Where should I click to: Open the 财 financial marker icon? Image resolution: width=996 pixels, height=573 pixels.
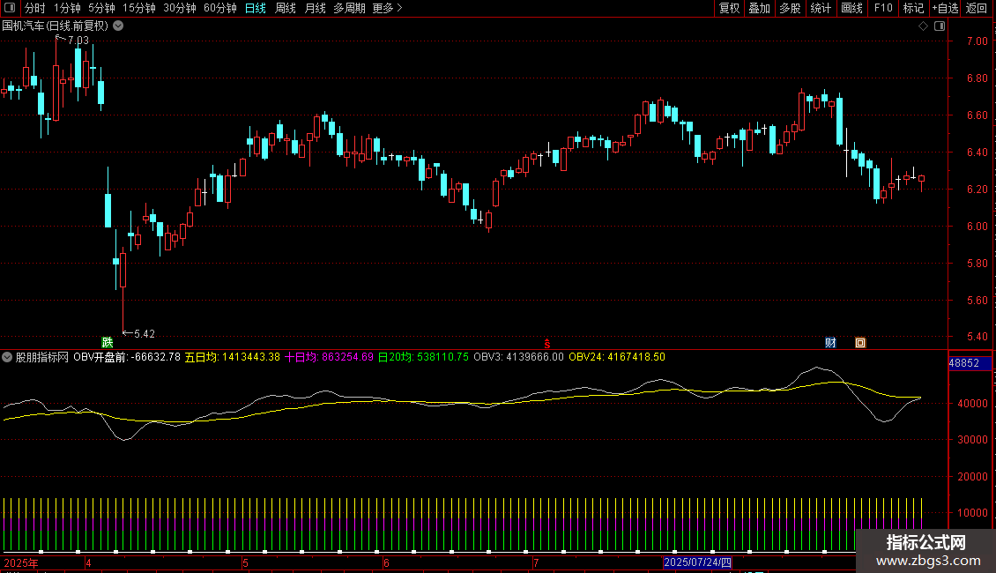(x=830, y=343)
